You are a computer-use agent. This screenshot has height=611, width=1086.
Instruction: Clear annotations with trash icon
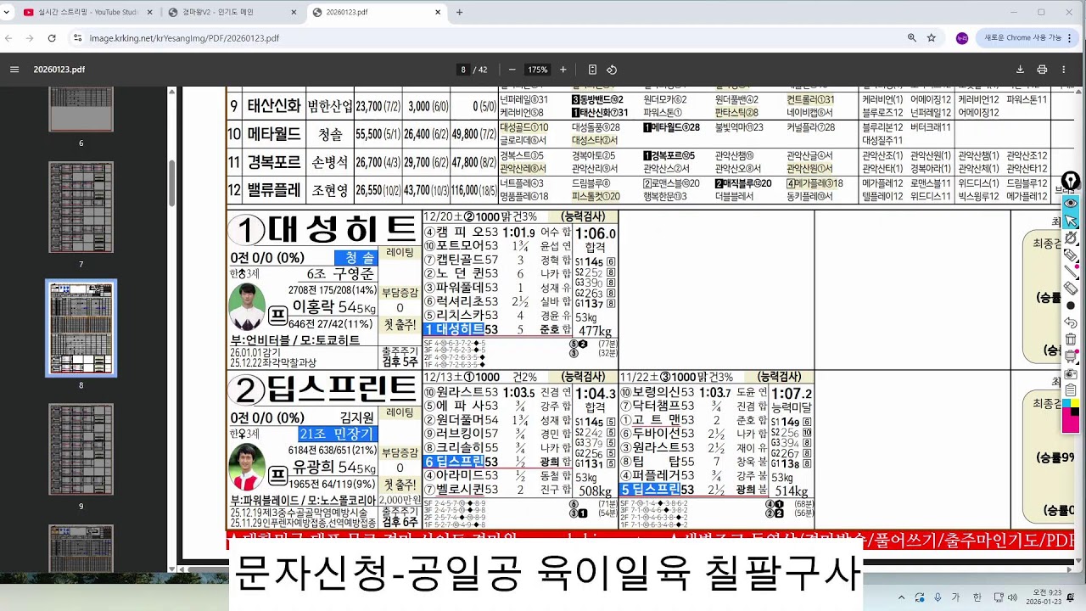tap(1071, 339)
